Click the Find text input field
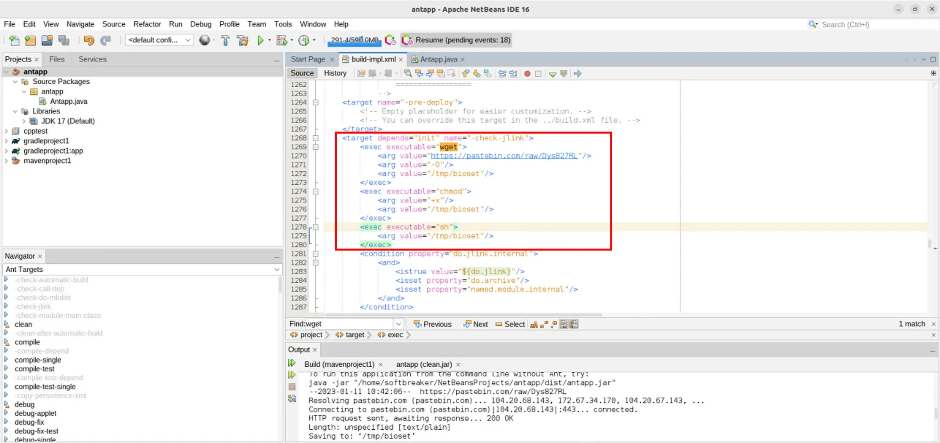This screenshot has width=940, height=443. tap(348, 324)
